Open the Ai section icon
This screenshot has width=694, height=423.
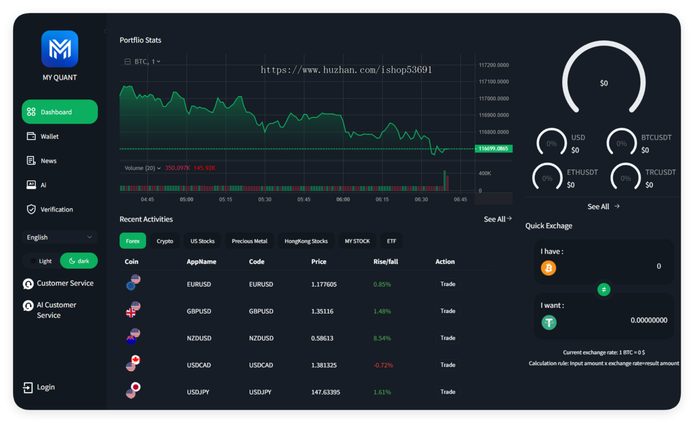31,185
